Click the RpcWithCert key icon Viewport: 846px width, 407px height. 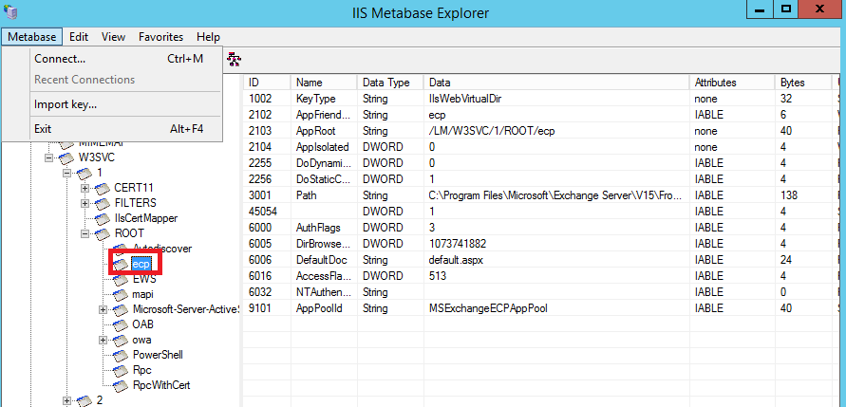tap(120, 385)
